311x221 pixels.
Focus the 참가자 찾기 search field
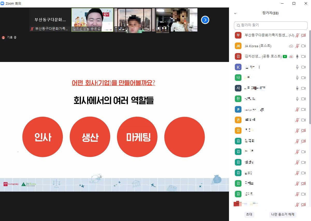(270, 25)
